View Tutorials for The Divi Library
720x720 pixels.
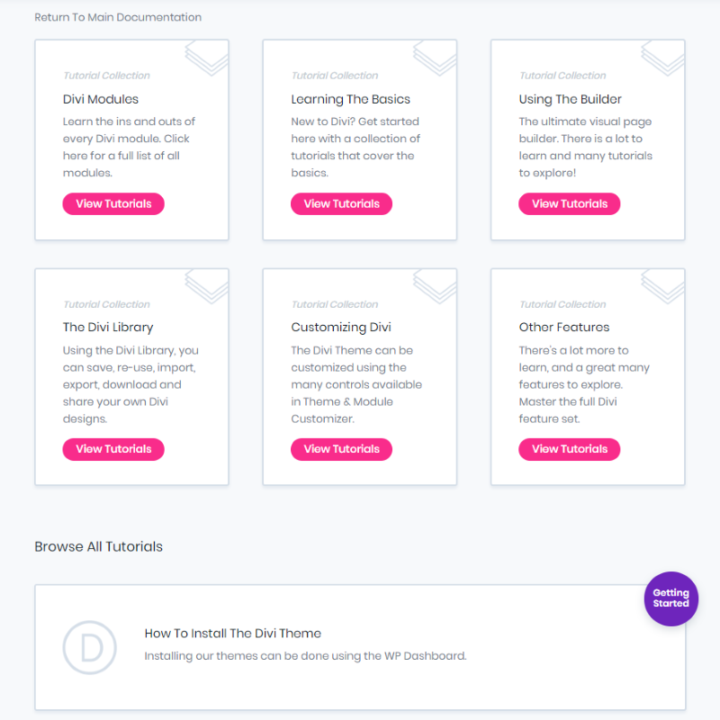tap(113, 449)
